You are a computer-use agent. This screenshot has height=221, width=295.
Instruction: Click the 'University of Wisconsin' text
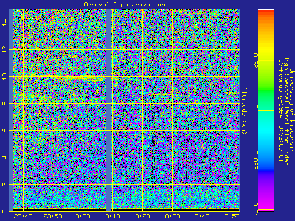click(x=292, y=110)
